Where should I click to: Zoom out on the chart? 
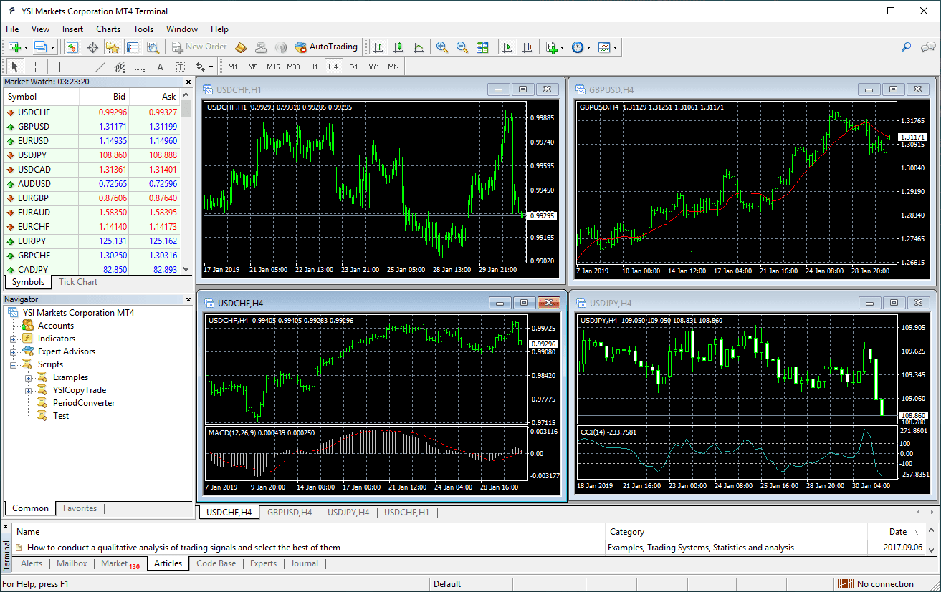(x=462, y=47)
